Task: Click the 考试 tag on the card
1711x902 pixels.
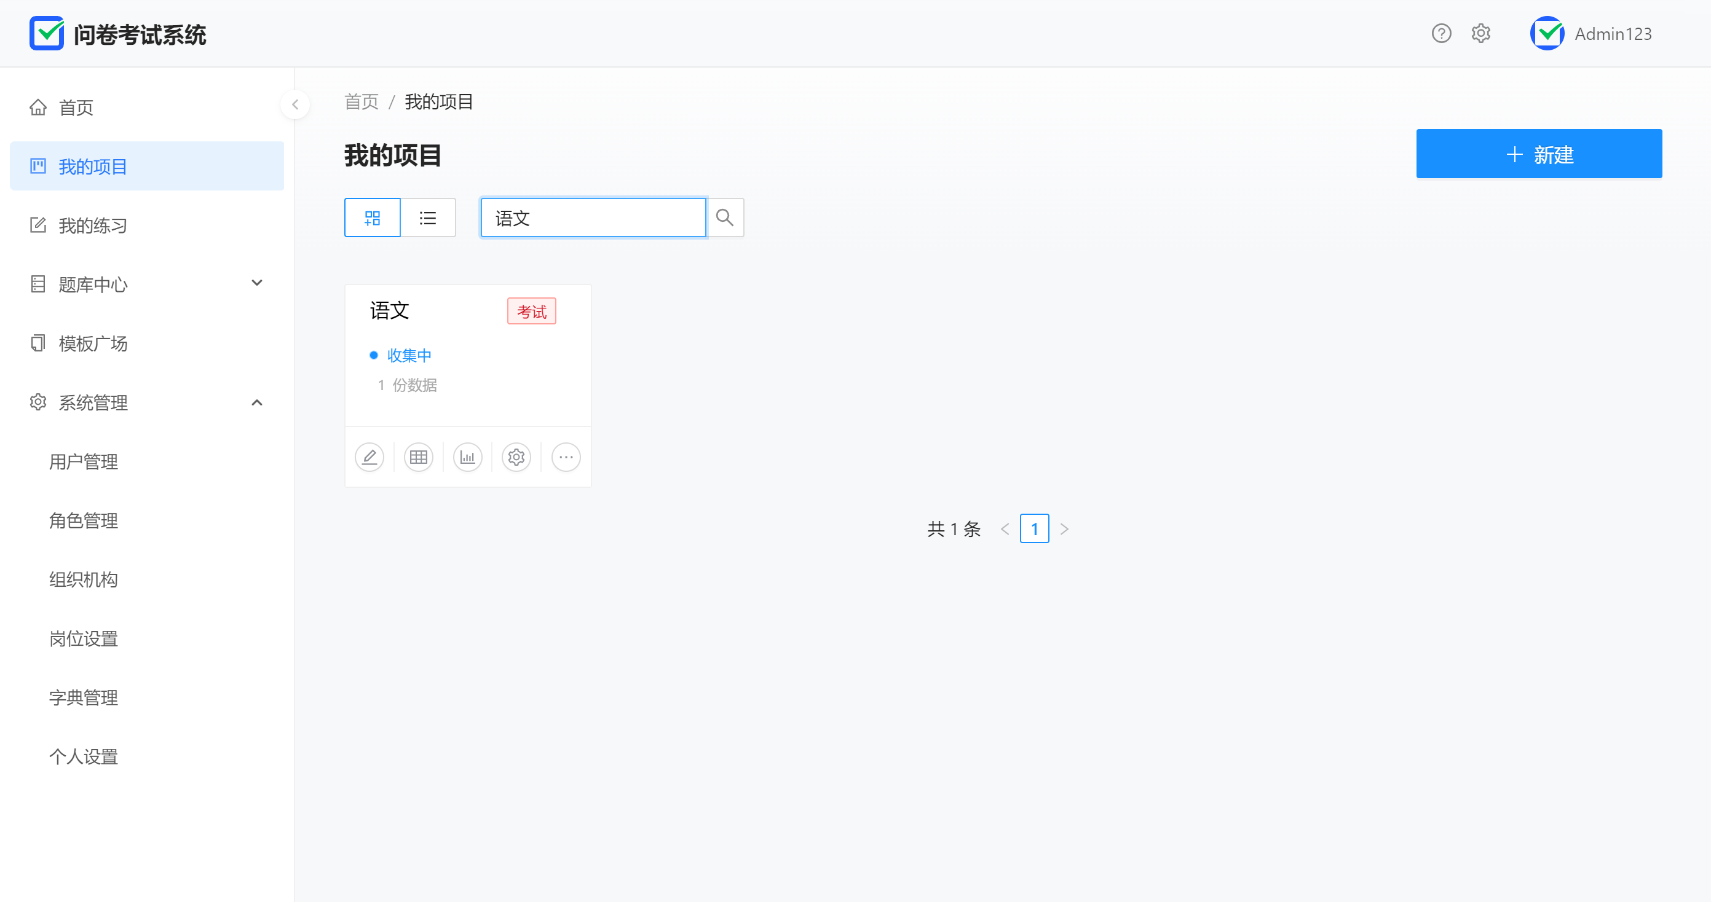Action: [531, 312]
